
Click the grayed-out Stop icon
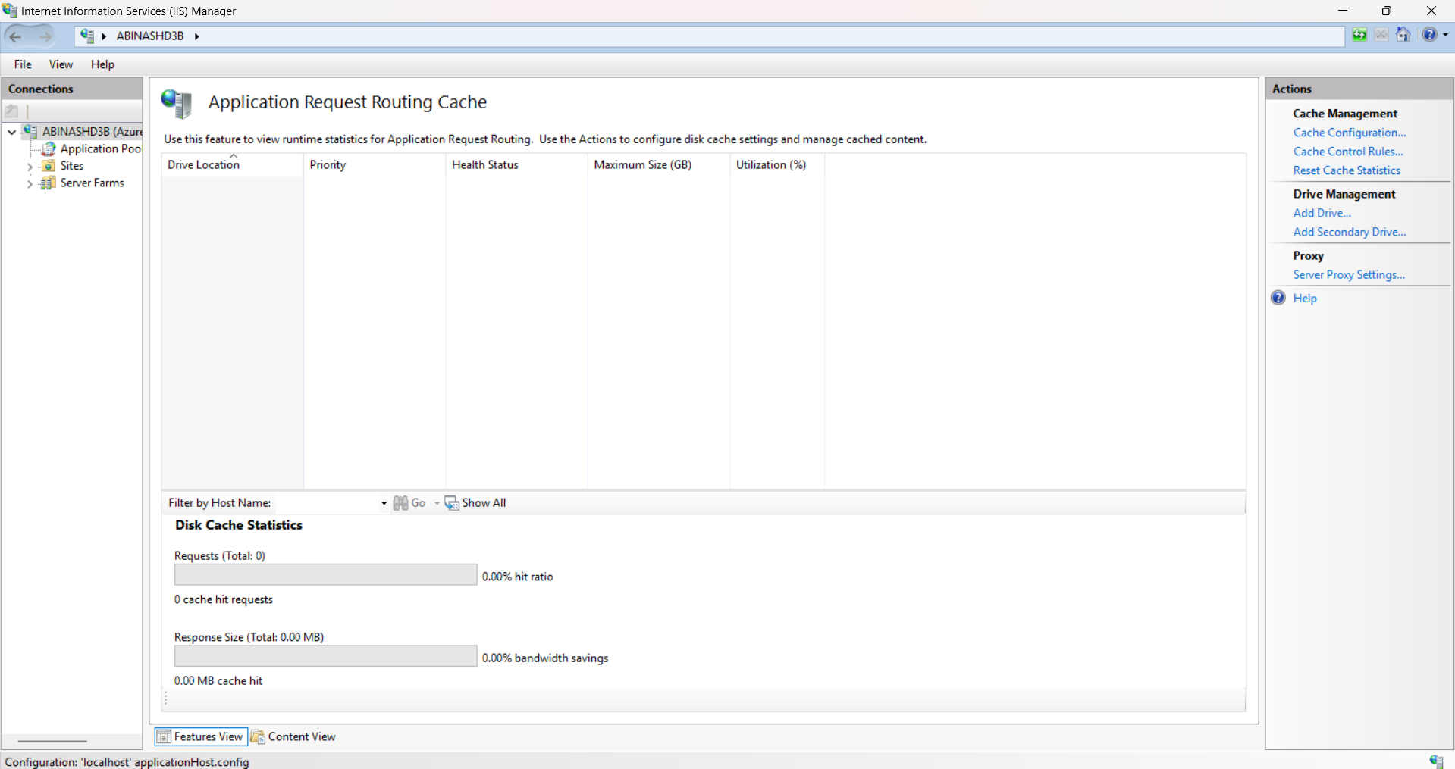point(1381,35)
